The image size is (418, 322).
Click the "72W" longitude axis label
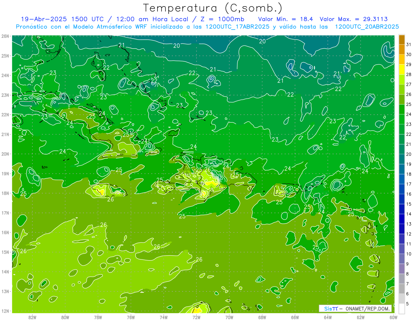(196, 317)
